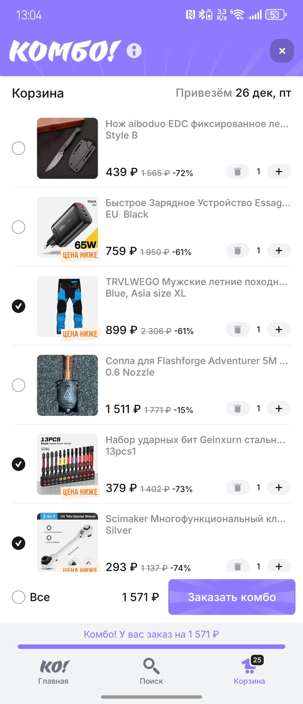Trash the Flashforge 0.6 Nozzle item
This screenshot has width=303, height=704.
point(238,409)
